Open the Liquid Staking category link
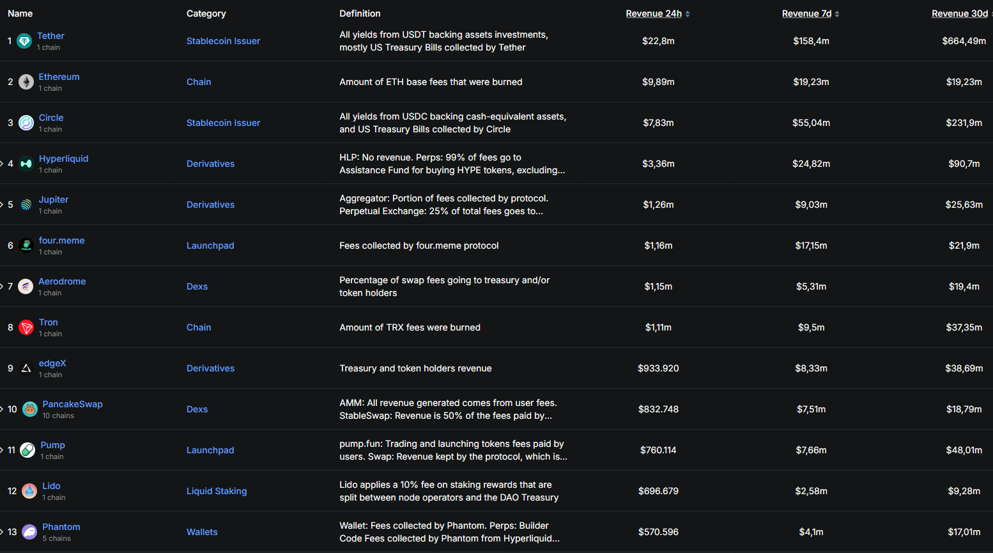Image resolution: width=993 pixels, height=553 pixels. tap(217, 491)
